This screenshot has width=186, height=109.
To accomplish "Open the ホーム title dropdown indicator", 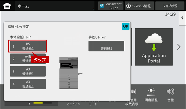I will [x=93, y=9].
